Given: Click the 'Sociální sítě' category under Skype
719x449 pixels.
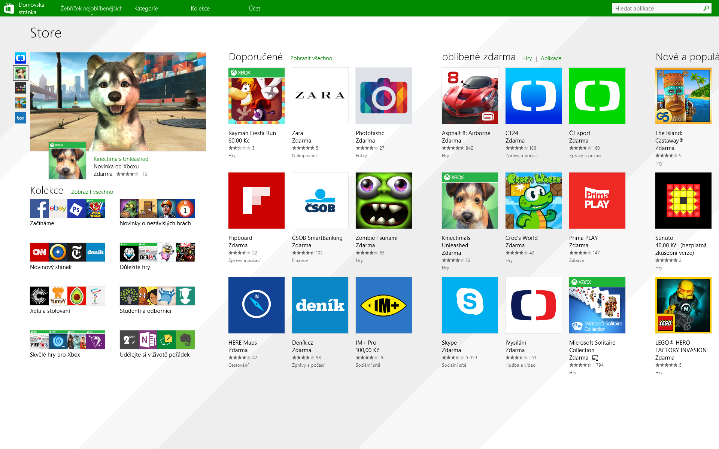Looking at the screenshot, I should (454, 365).
